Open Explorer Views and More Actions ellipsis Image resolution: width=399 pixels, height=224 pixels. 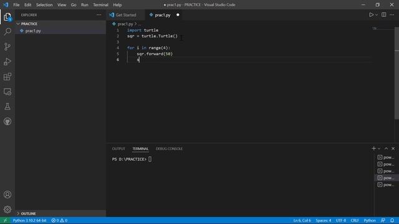[x=99, y=15]
